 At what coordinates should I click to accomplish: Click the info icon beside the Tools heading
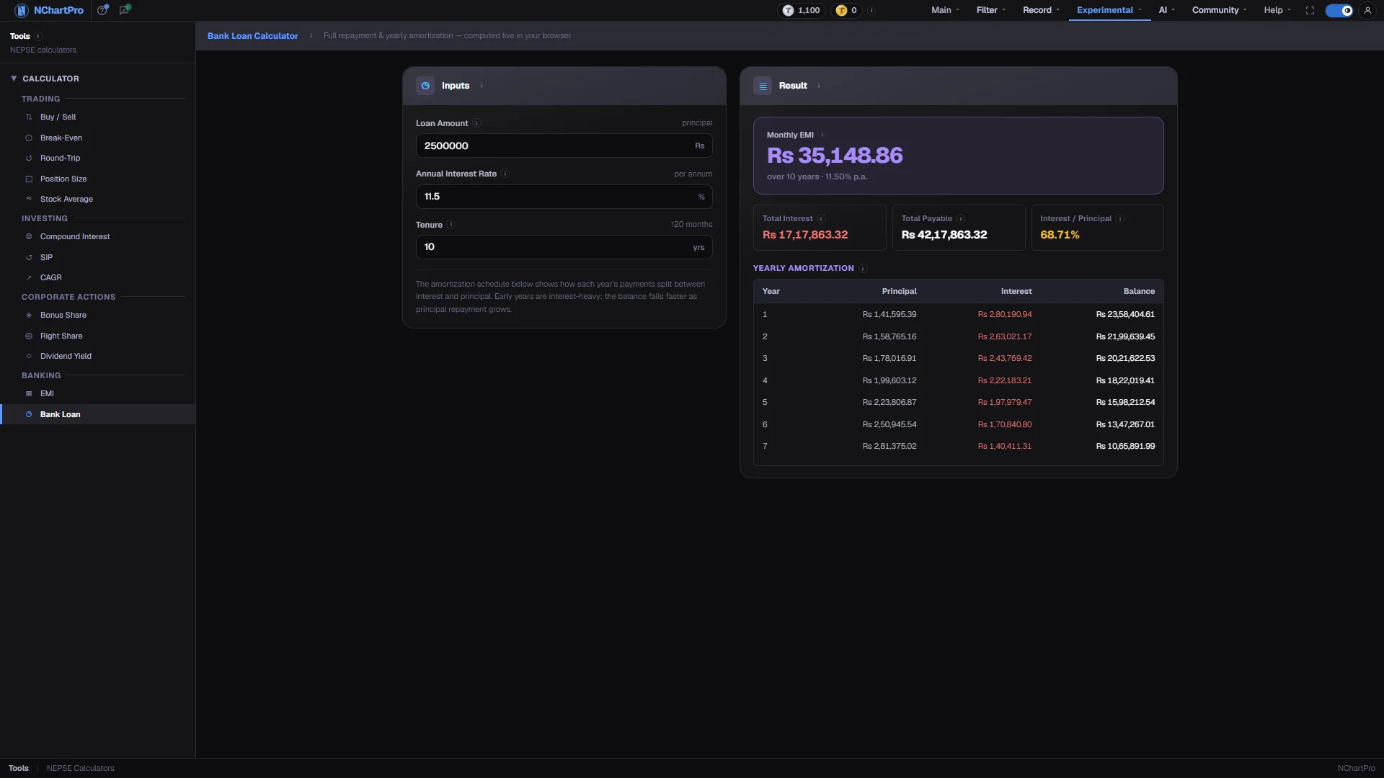click(x=39, y=36)
